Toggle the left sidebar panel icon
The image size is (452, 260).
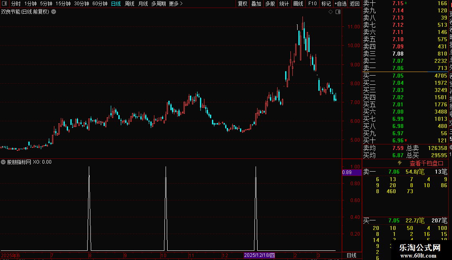point(4,4)
